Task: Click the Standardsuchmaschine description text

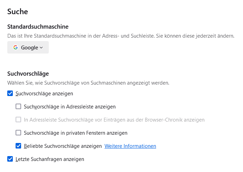Action: (x=121, y=36)
